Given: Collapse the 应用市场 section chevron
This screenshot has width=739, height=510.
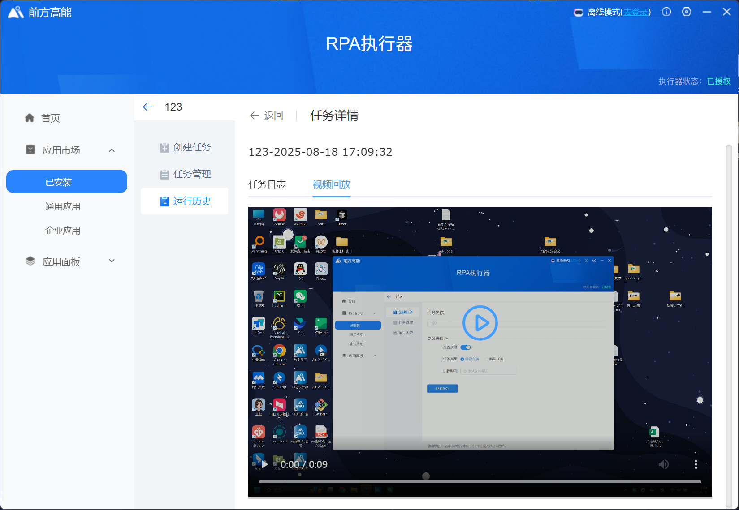Looking at the screenshot, I should [112, 150].
